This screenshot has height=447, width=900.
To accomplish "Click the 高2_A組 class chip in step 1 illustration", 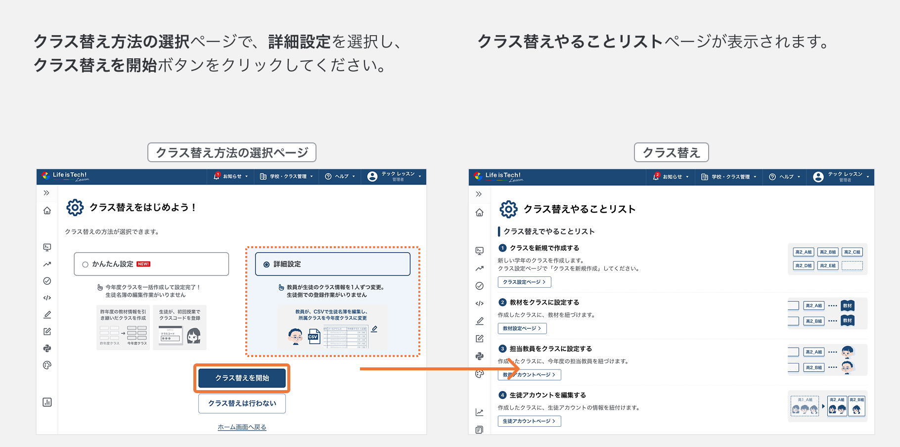I will [x=804, y=252].
